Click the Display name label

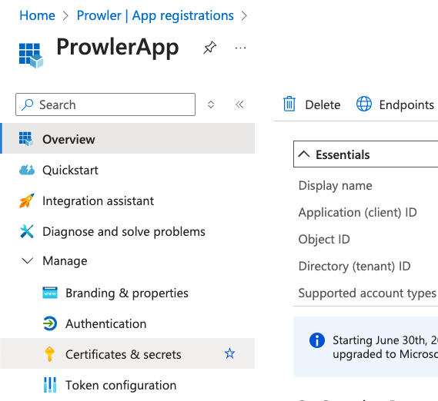[335, 186]
